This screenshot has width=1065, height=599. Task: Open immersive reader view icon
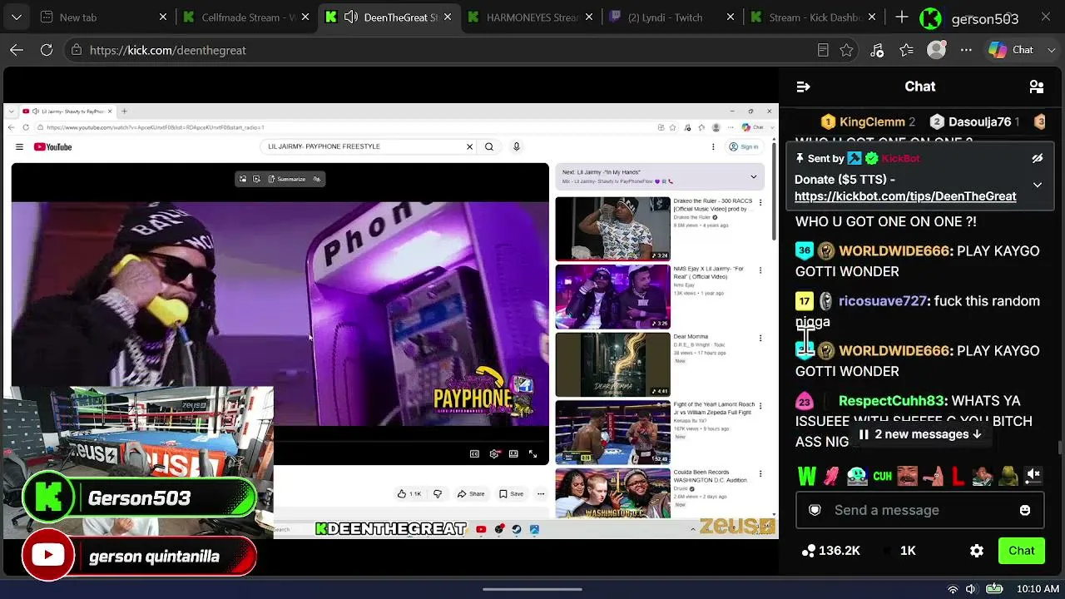point(823,50)
